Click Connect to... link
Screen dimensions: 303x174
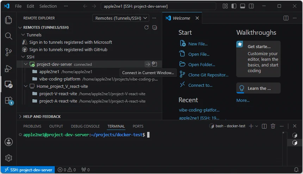(x=200, y=86)
